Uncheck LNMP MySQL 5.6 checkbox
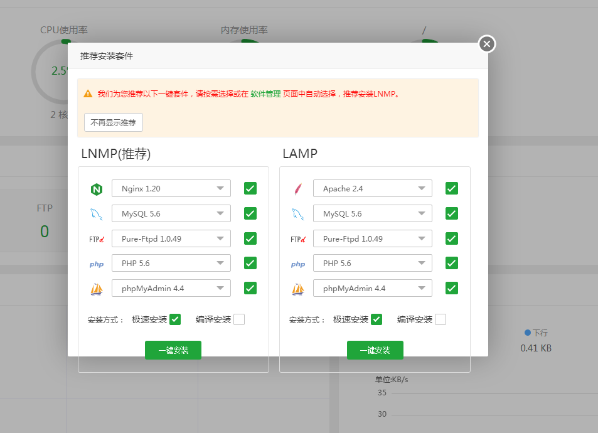598x433 pixels. [250, 213]
